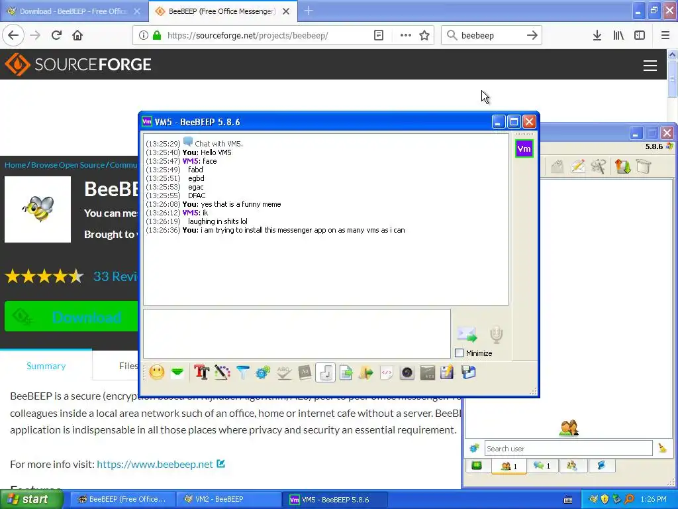Click the send folder arrow icon
The height and width of the screenshot is (509, 678).
coord(365,372)
